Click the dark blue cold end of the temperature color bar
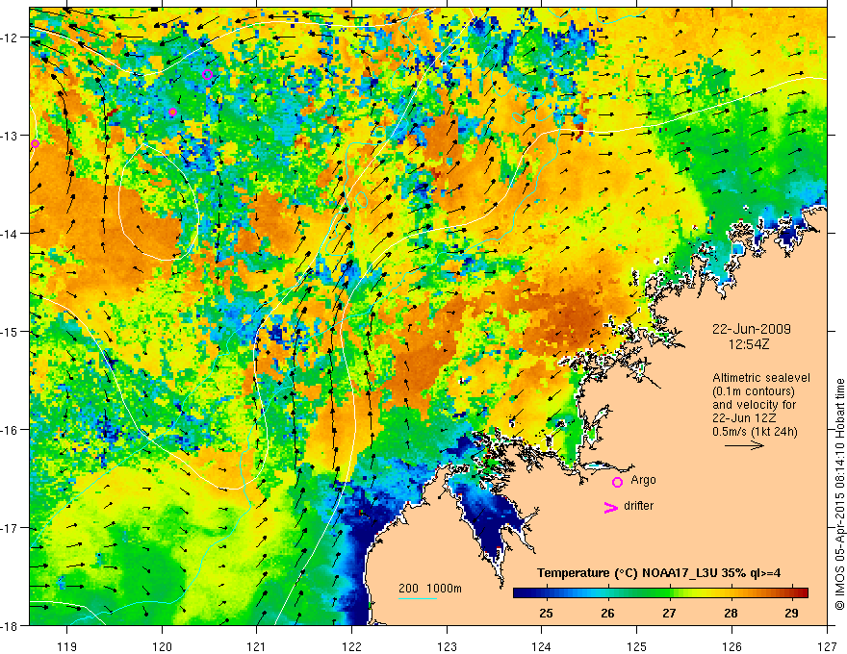The height and width of the screenshot is (654, 847). point(522,593)
